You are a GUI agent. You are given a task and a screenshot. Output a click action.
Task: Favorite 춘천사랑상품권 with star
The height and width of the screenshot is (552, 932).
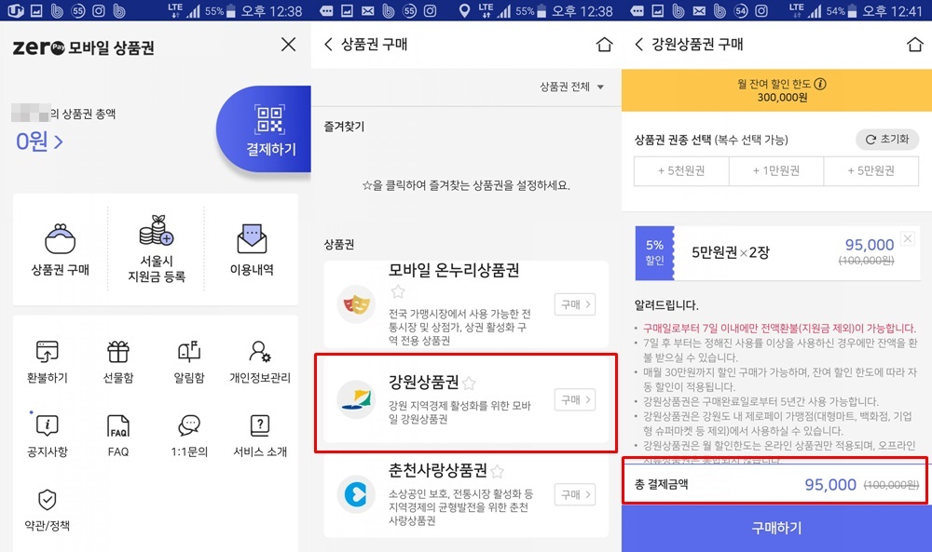pyautogui.click(x=498, y=471)
